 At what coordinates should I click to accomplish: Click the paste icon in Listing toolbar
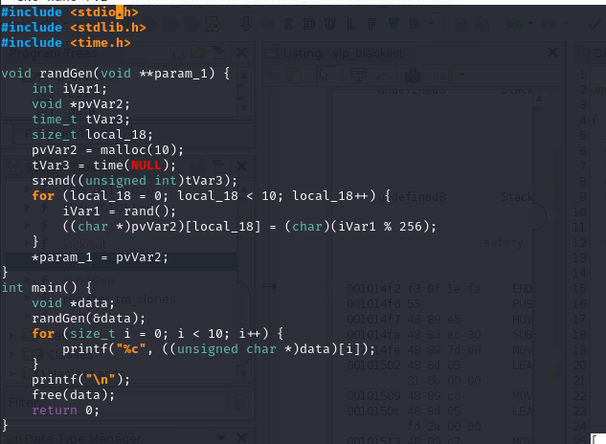click(294, 75)
